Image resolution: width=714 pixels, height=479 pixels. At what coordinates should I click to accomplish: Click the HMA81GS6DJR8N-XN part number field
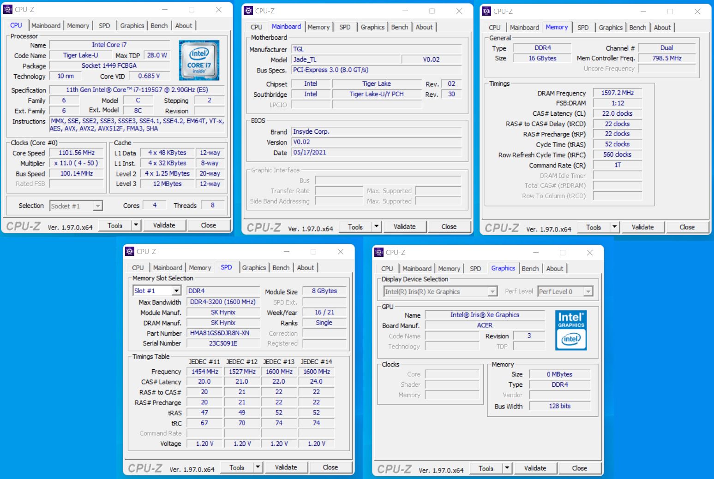tap(223, 333)
